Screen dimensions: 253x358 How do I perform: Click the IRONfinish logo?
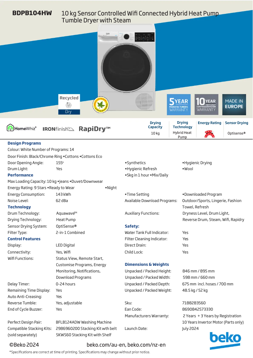[x=58, y=129]
